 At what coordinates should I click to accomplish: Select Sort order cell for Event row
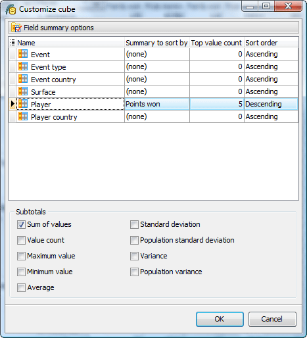click(x=271, y=54)
